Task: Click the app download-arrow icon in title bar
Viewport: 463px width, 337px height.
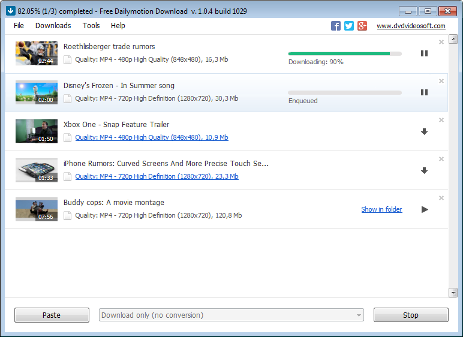Action: point(11,11)
